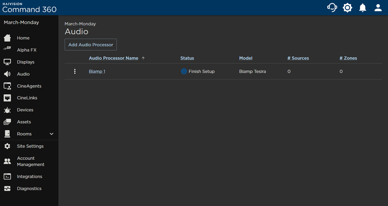Click the Biamp Tesira model cell
Image resolution: width=388 pixels, height=206 pixels.
coord(253,71)
